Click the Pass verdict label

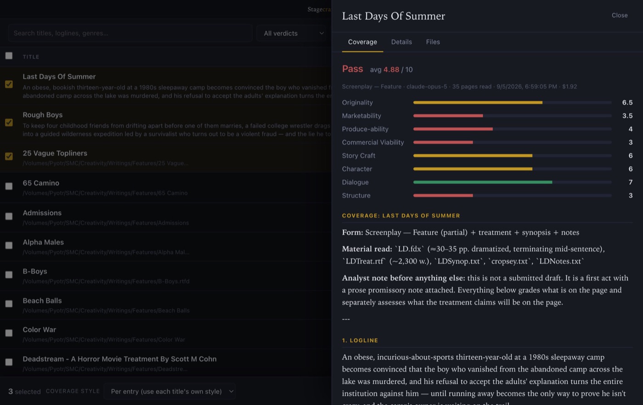pyautogui.click(x=352, y=69)
